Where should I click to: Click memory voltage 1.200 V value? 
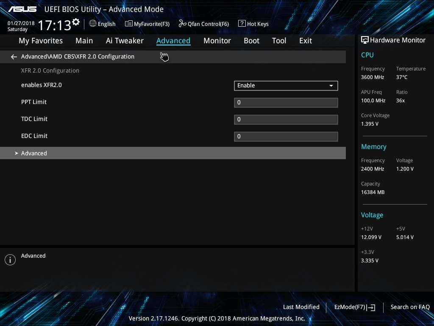[405, 169]
